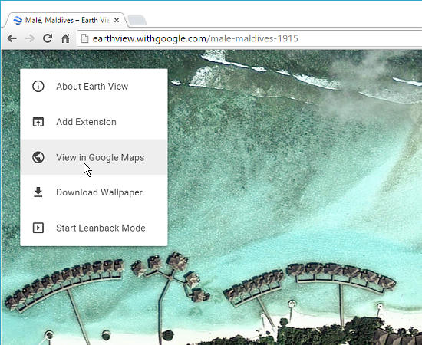422x345 pixels.
Task: Switch to the Malé, Maldives tab
Action: (x=64, y=20)
